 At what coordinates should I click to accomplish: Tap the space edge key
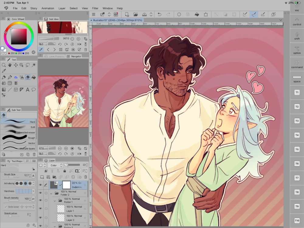(x=297, y=79)
